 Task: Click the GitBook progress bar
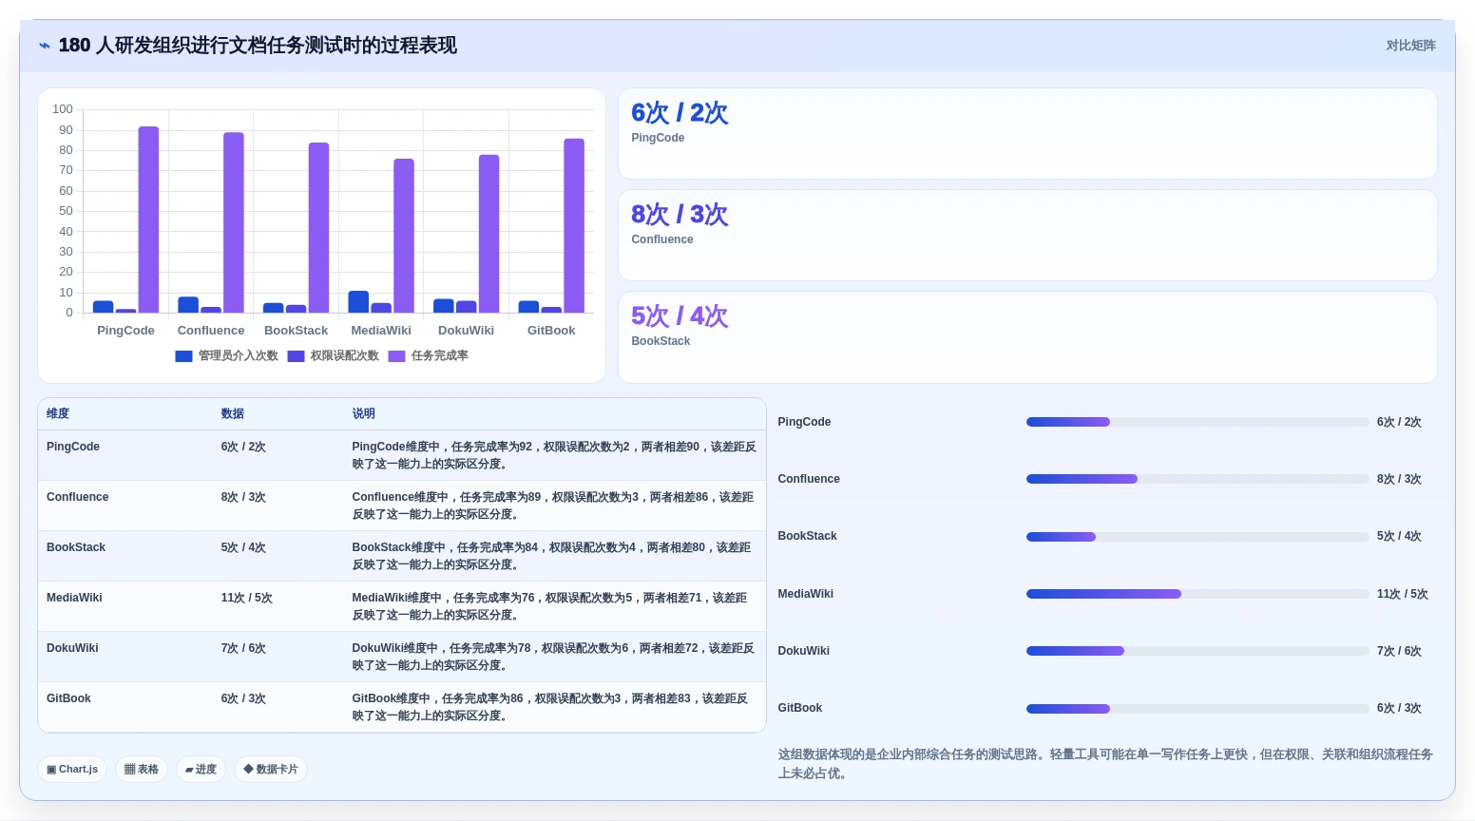[x=1197, y=709]
